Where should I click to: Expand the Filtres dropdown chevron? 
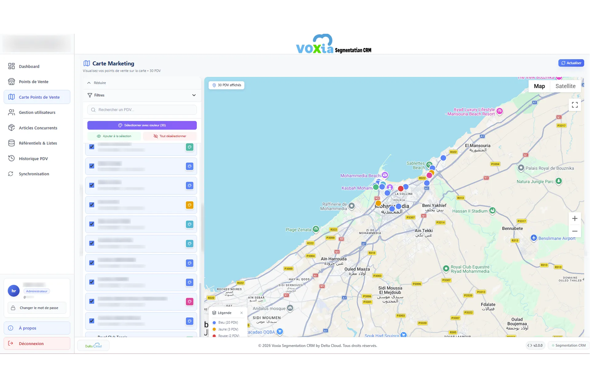[194, 95]
